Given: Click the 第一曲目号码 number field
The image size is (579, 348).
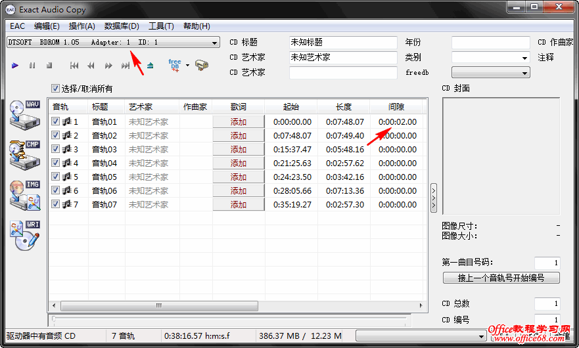Looking at the screenshot, I should [547, 263].
